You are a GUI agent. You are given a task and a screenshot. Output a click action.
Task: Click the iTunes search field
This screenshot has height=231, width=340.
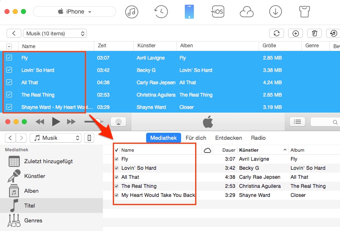pyautogui.click(x=325, y=122)
